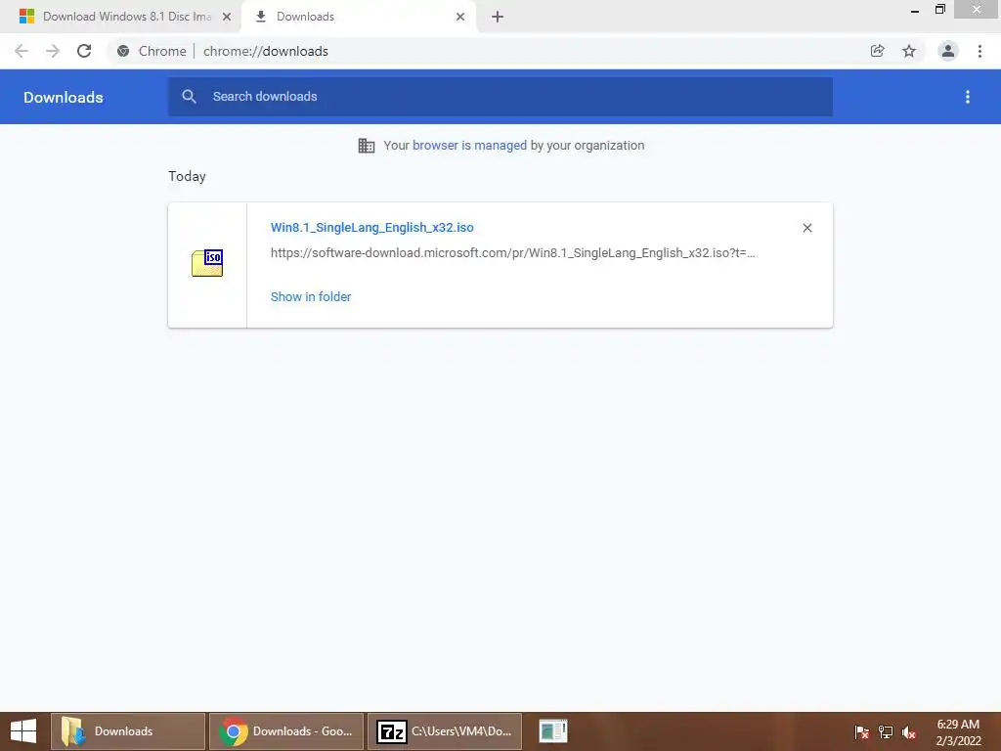This screenshot has height=751, width=1001.
Task: Open the profile avatar menu
Action: tap(948, 51)
